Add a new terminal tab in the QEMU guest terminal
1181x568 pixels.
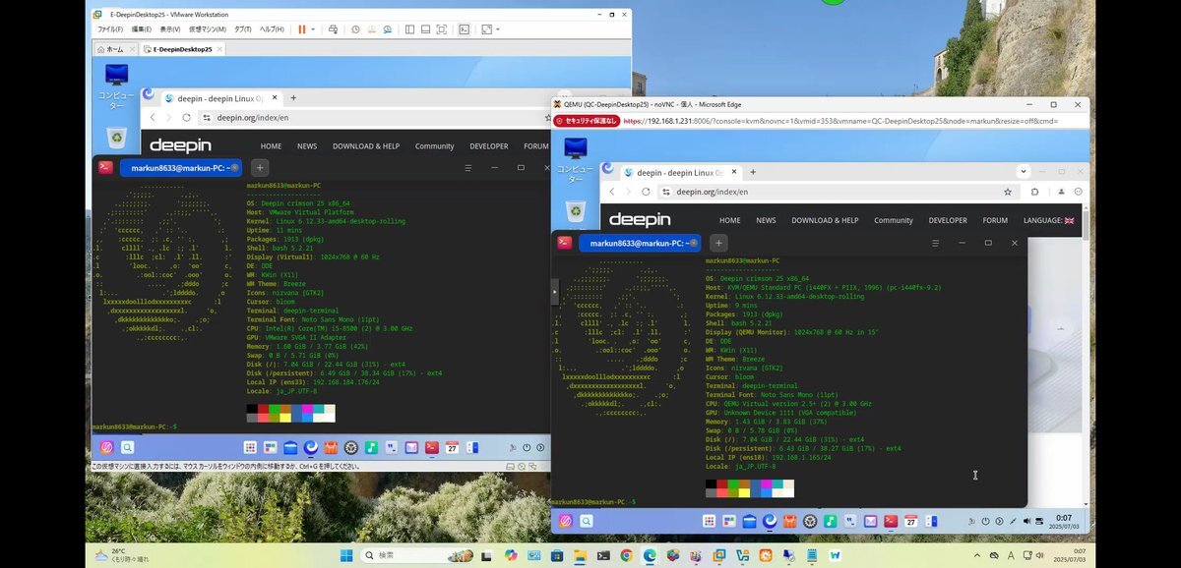click(718, 243)
